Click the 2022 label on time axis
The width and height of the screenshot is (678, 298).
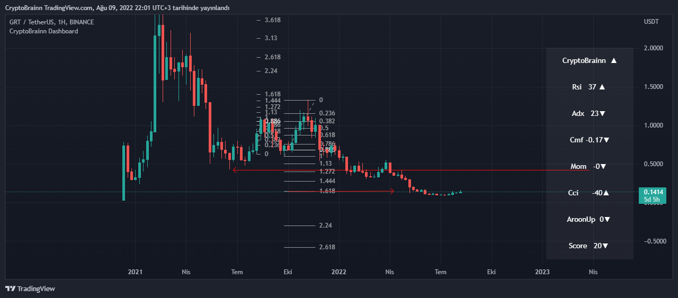click(339, 272)
